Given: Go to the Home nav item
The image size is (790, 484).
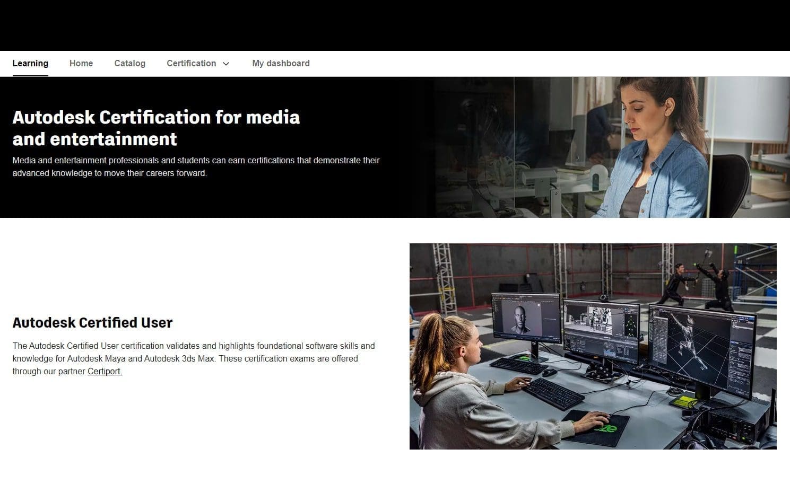Looking at the screenshot, I should point(81,63).
